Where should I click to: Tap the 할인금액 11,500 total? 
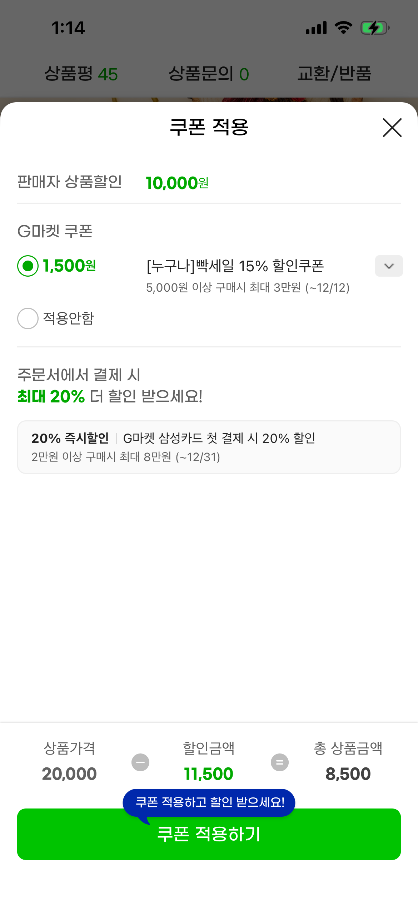point(209,774)
